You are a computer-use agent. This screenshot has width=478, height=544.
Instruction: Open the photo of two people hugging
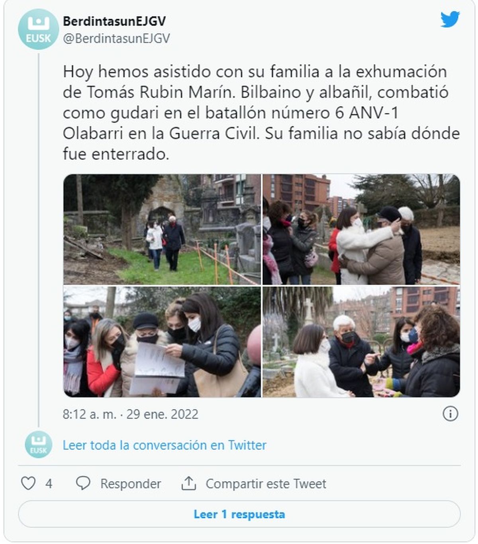coord(361,229)
